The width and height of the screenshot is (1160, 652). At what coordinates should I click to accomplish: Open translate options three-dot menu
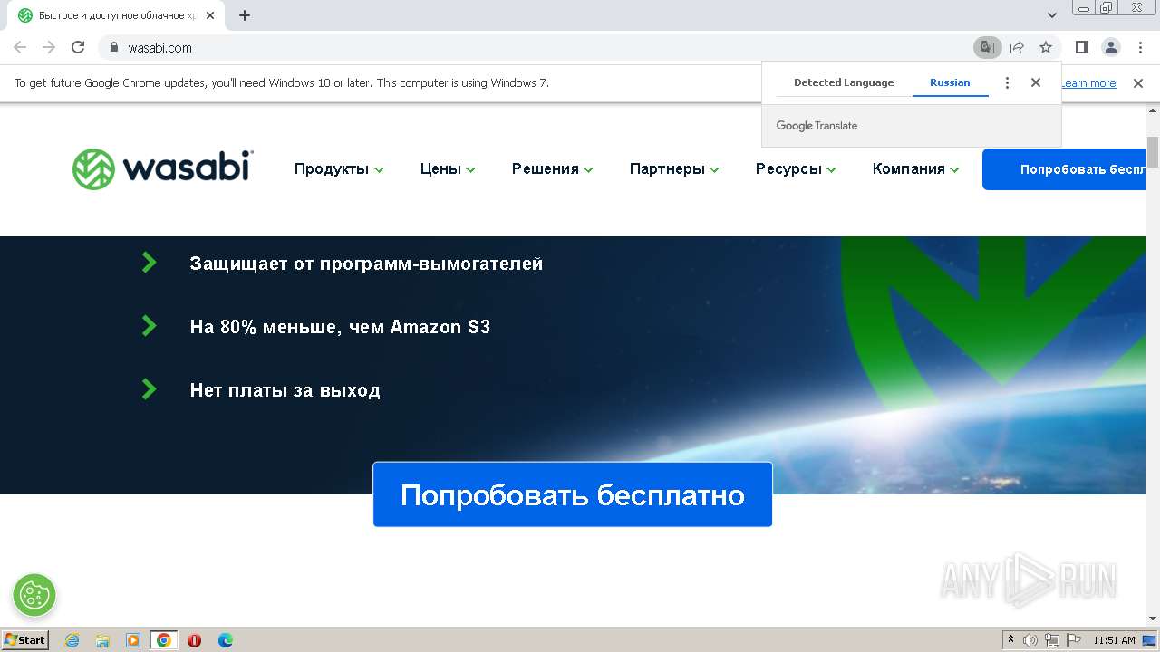tap(1007, 82)
